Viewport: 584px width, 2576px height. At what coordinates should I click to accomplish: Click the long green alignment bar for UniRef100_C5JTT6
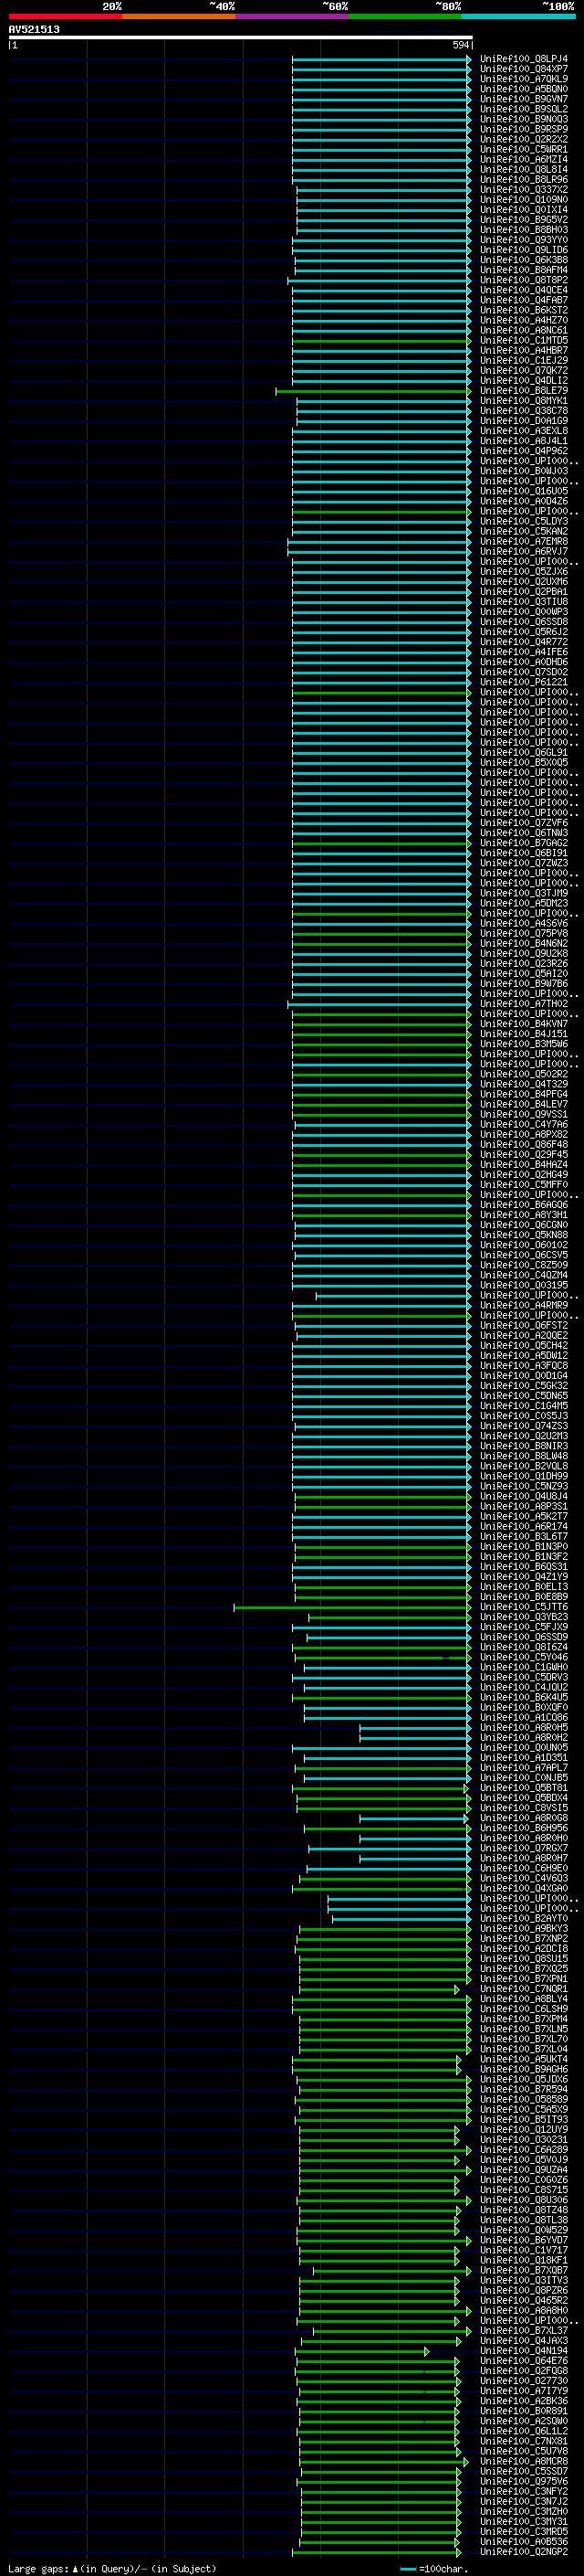(351, 1607)
